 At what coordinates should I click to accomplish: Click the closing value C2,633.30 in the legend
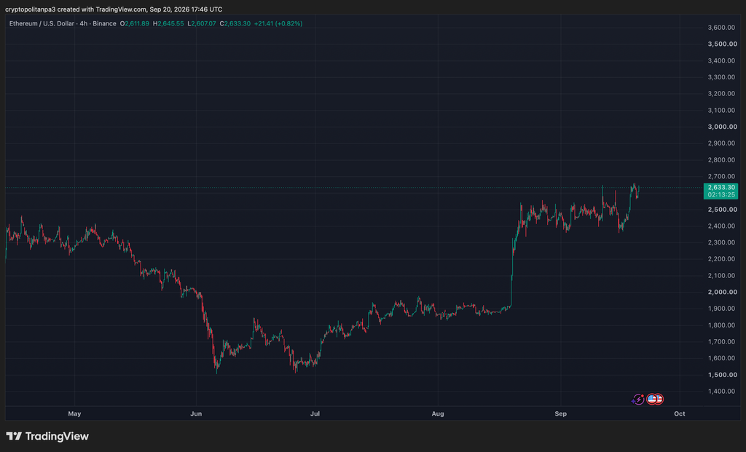point(235,23)
